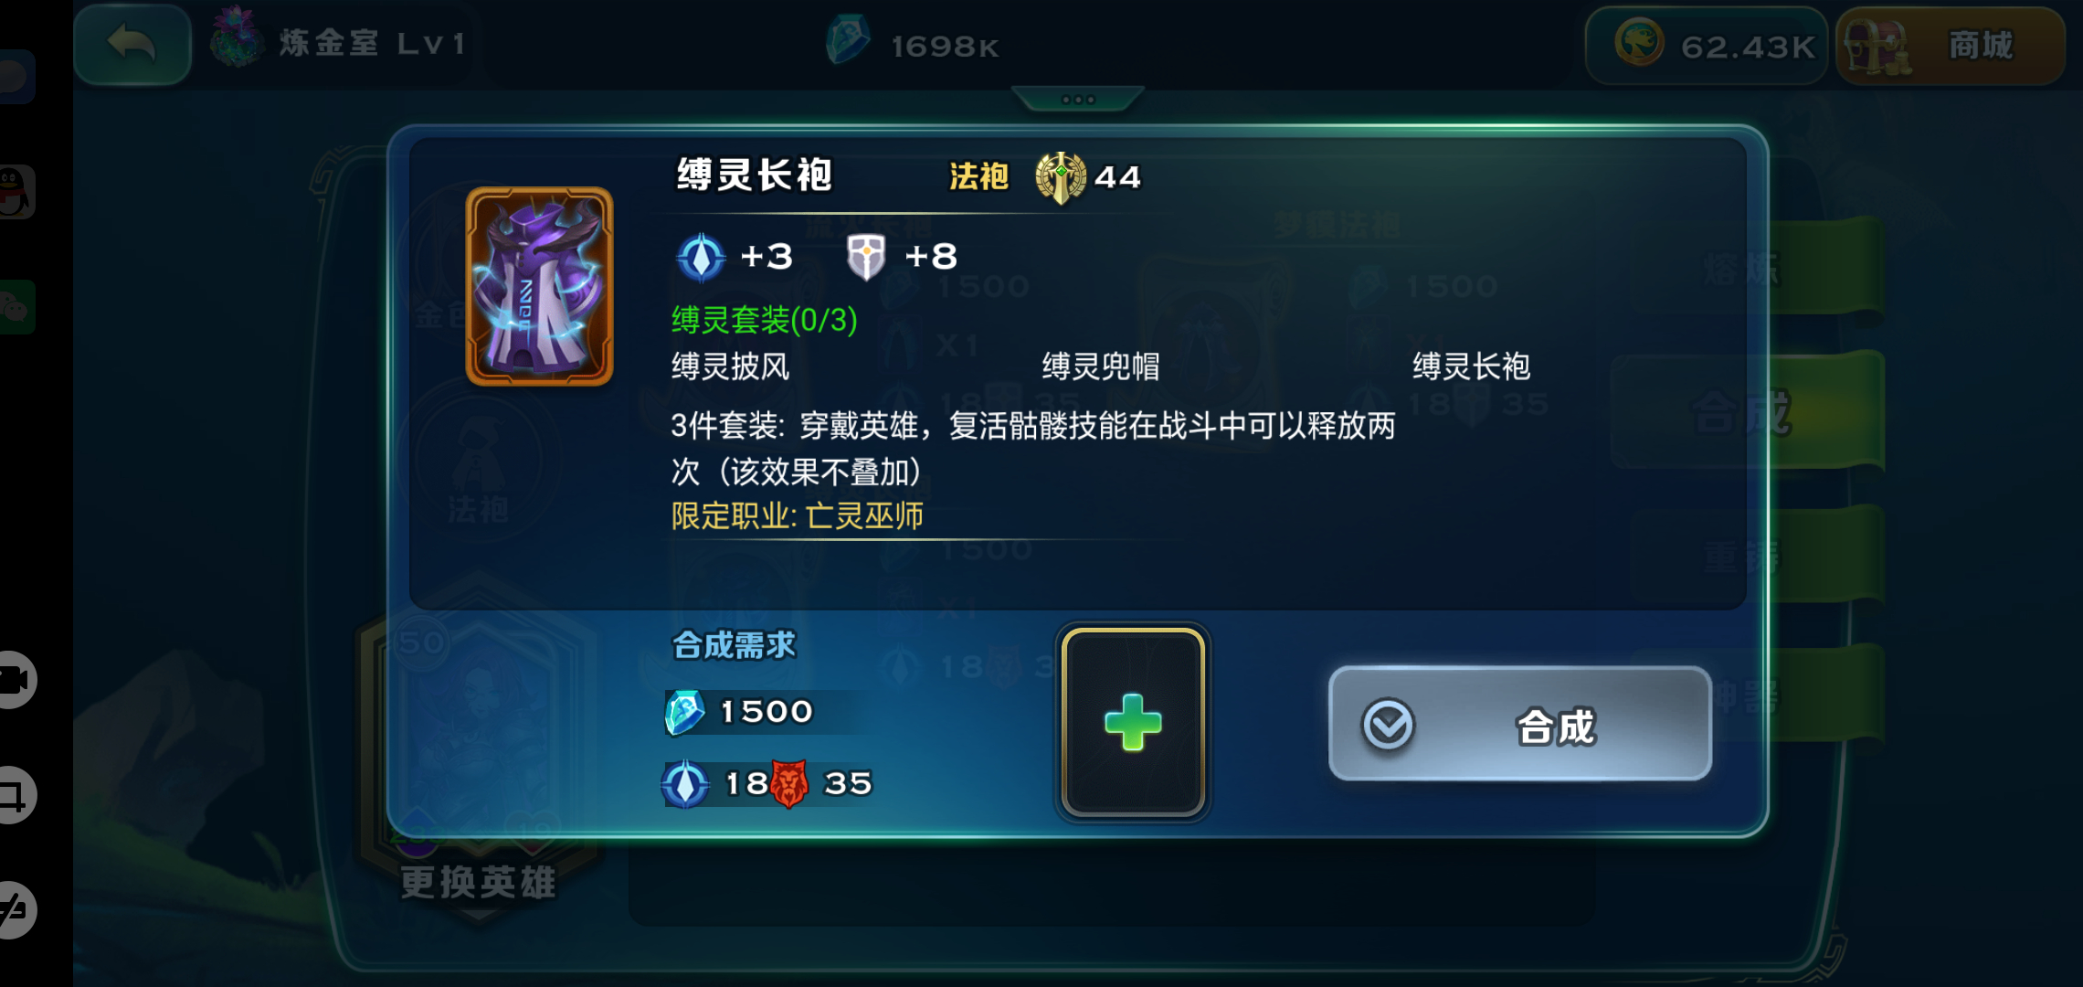This screenshot has width=2083, height=987.
Task: Tap the 合成 synthesize button
Action: (1520, 724)
